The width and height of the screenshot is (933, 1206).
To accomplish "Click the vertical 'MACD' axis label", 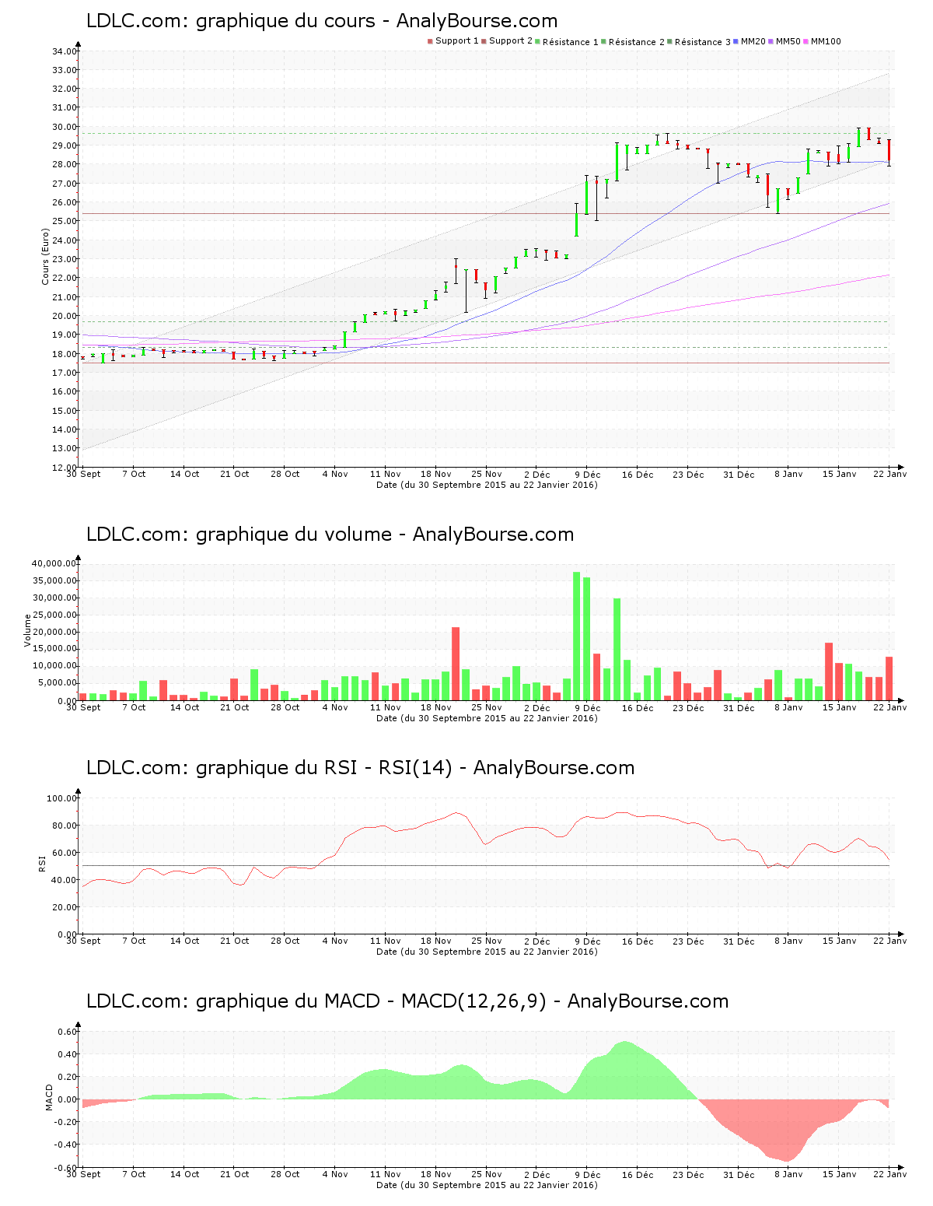I will pyautogui.click(x=49, y=1097).
